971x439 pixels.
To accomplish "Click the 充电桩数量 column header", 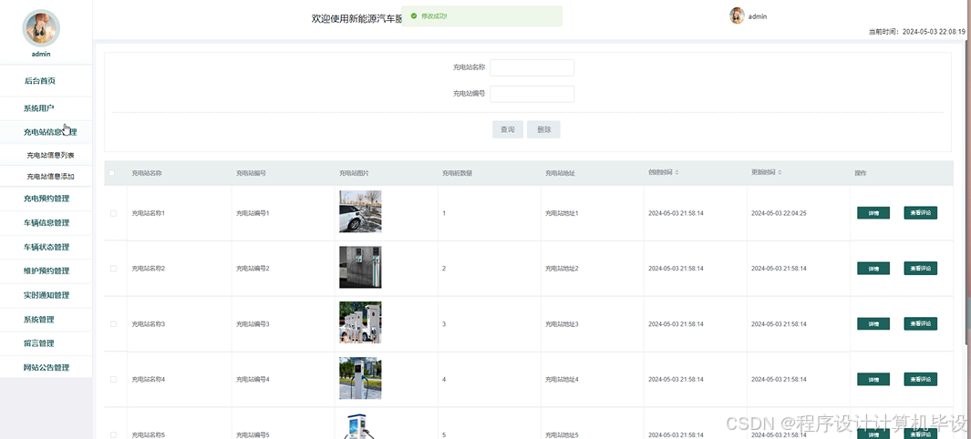I will (458, 173).
